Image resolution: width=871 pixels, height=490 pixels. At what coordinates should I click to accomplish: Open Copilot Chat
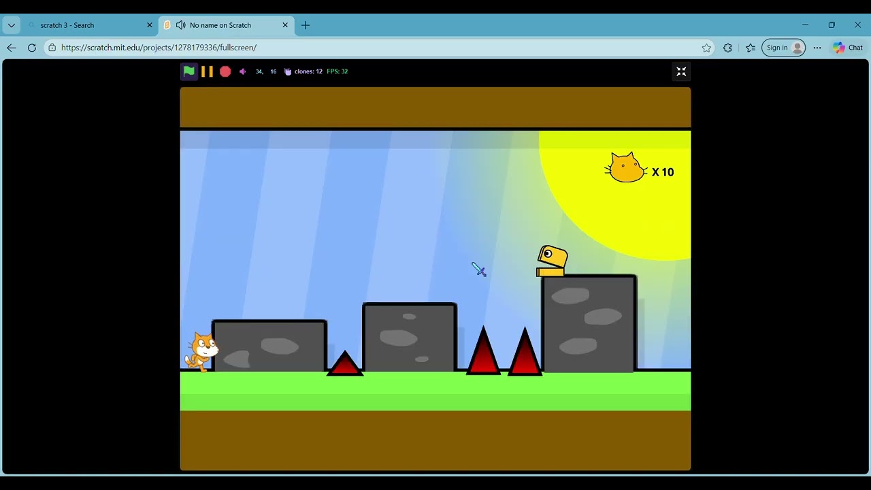click(848, 48)
